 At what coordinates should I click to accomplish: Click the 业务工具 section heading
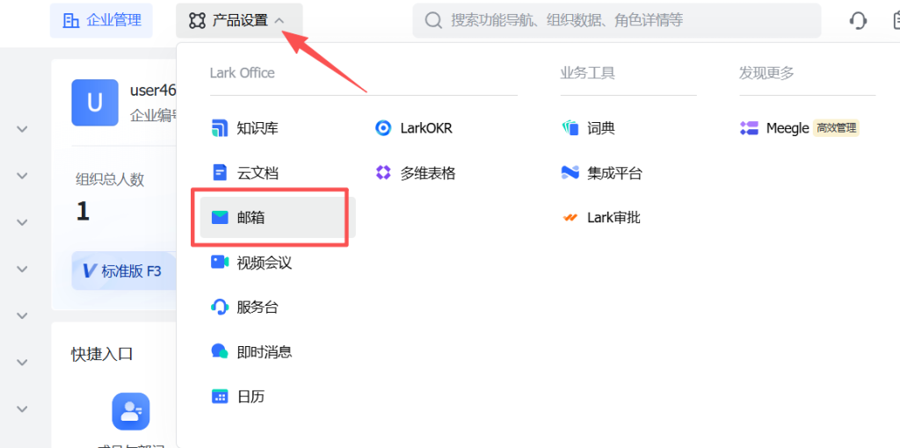(588, 73)
